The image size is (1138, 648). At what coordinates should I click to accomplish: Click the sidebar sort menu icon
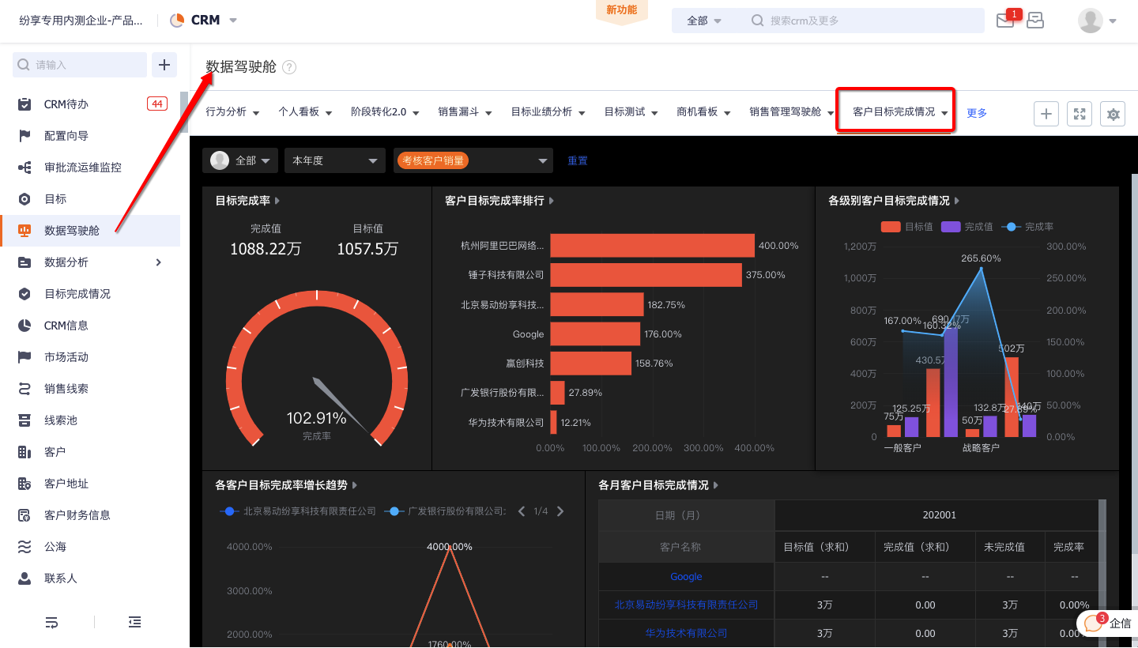click(x=51, y=623)
